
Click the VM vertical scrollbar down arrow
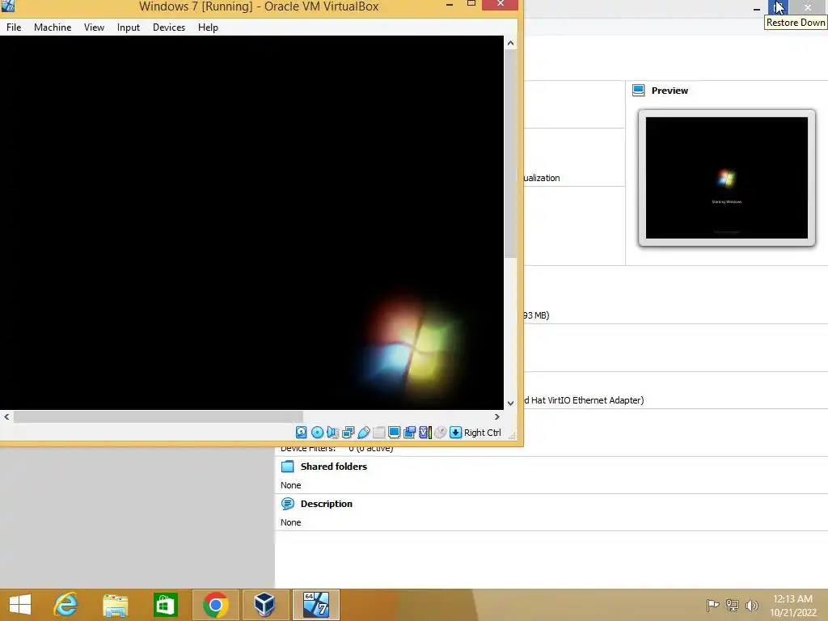click(511, 403)
